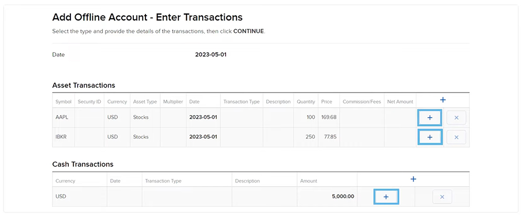Screen dimensions: 525x215
Task: Remove the IBKR row with X button
Action: 456,137
